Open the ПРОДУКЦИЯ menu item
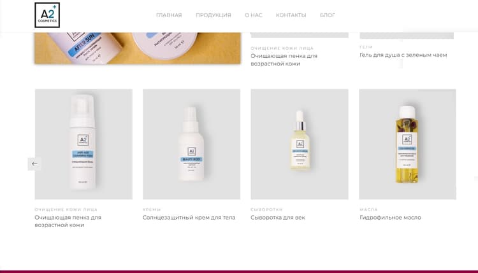Image resolution: width=478 pixels, height=273 pixels. click(x=214, y=15)
